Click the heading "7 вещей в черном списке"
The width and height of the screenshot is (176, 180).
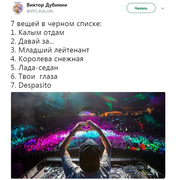point(56,24)
